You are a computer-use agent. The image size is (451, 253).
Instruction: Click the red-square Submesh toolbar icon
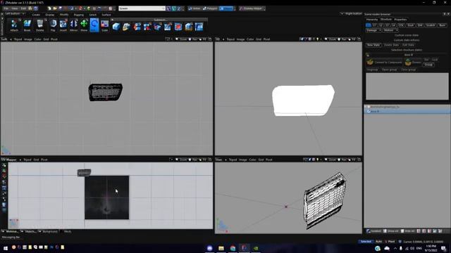(178, 27)
